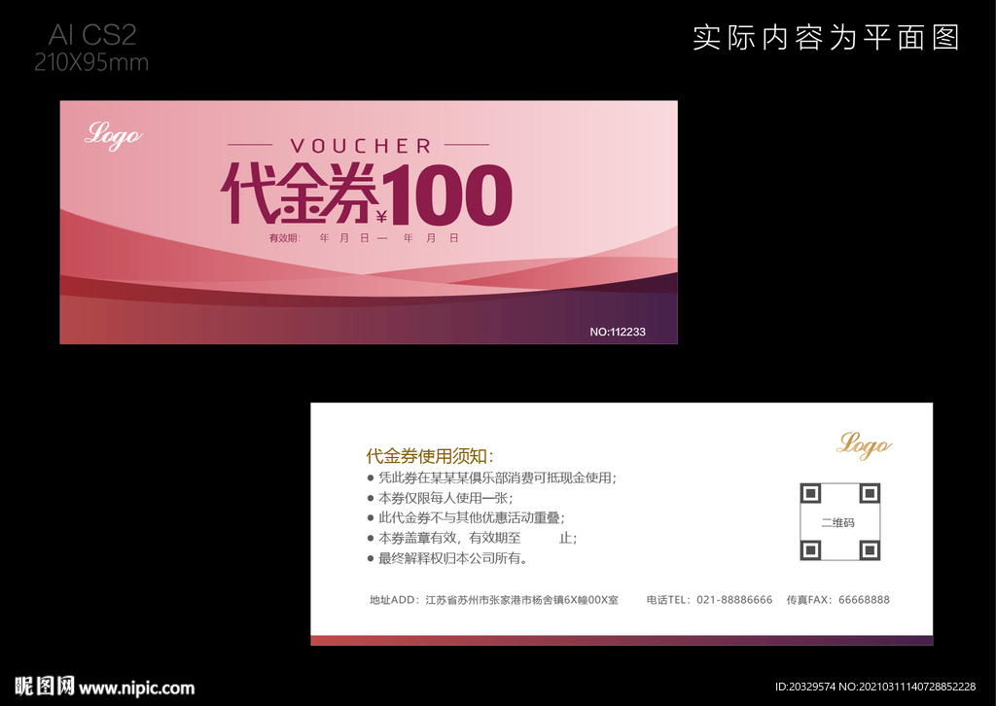Click the line 凭此券在某某某俱乐部消费可抵现金使用

[491, 477]
